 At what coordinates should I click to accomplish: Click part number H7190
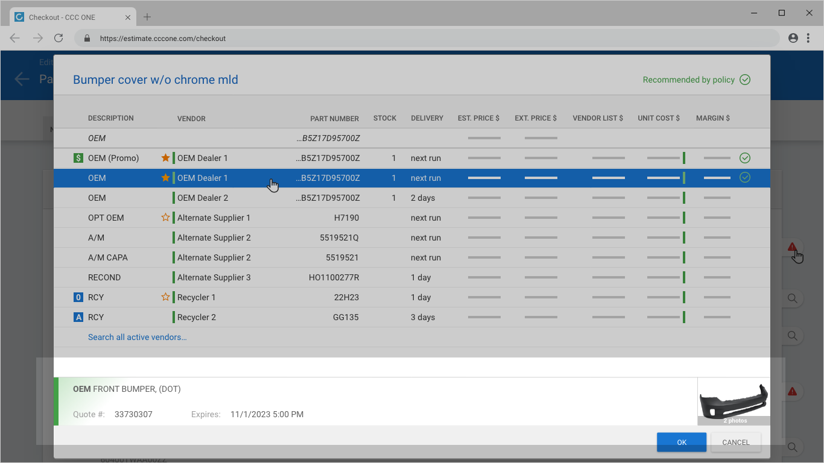click(x=346, y=218)
